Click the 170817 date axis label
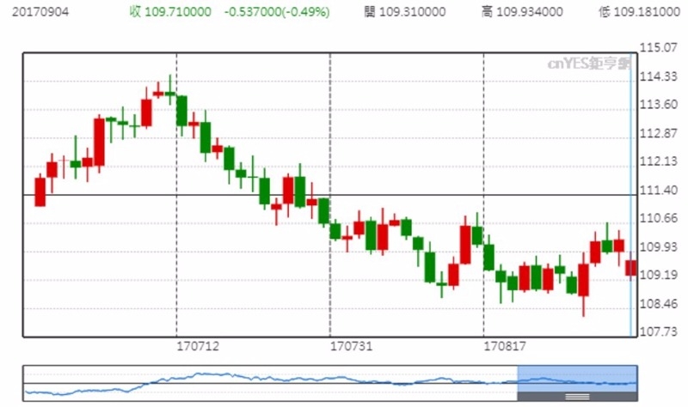 [x=505, y=347]
